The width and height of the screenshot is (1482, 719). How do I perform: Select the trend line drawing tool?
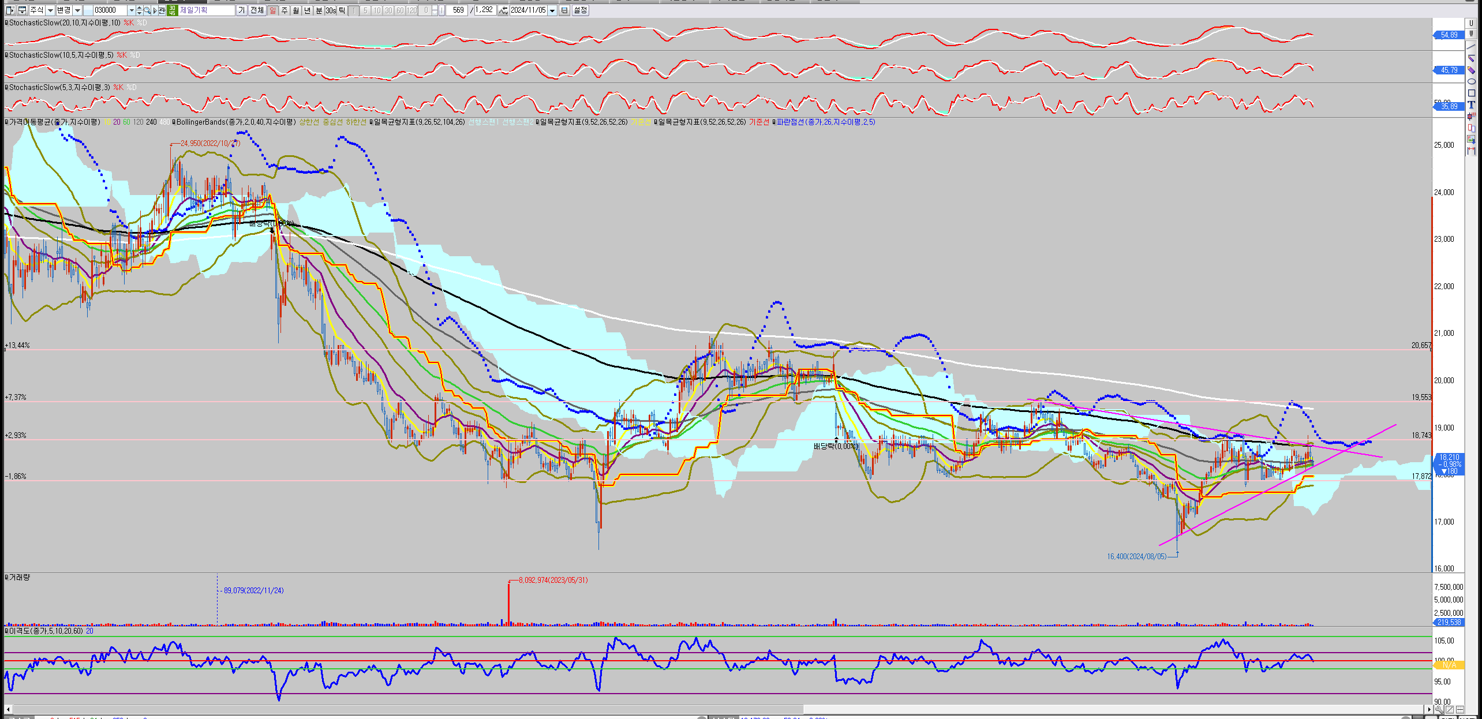point(1471,47)
